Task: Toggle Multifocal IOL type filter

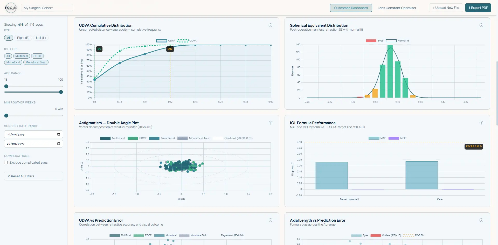Action: click(22, 56)
